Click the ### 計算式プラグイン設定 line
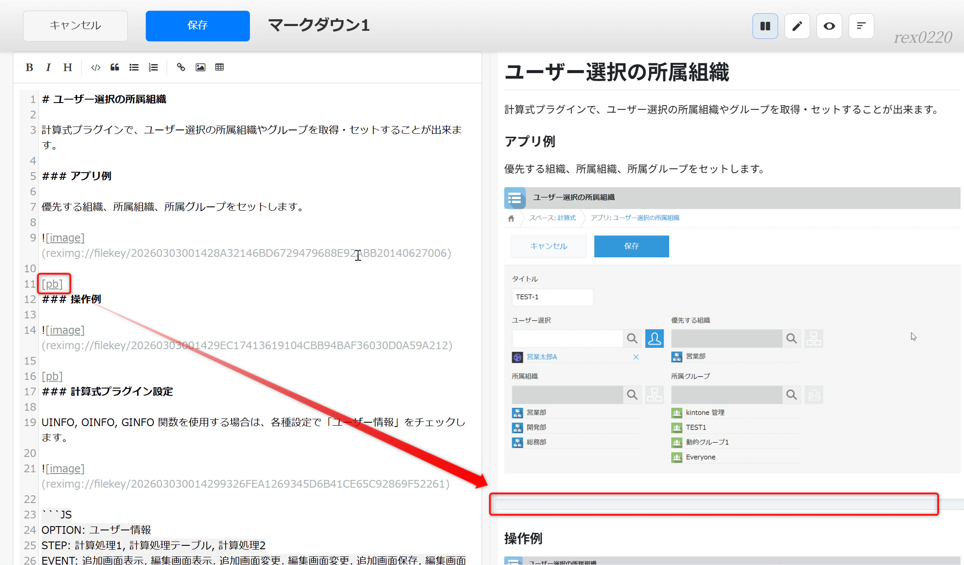The image size is (964, 565). click(x=107, y=391)
